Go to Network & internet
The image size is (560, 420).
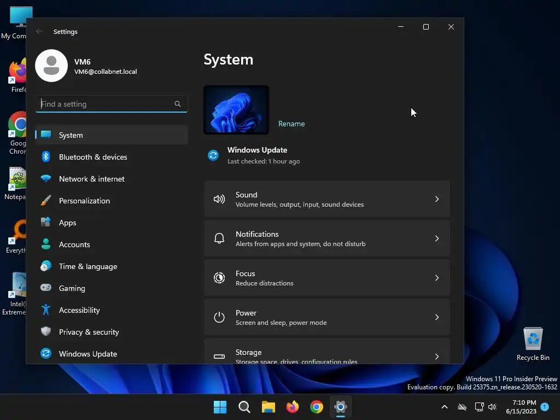[112, 179]
